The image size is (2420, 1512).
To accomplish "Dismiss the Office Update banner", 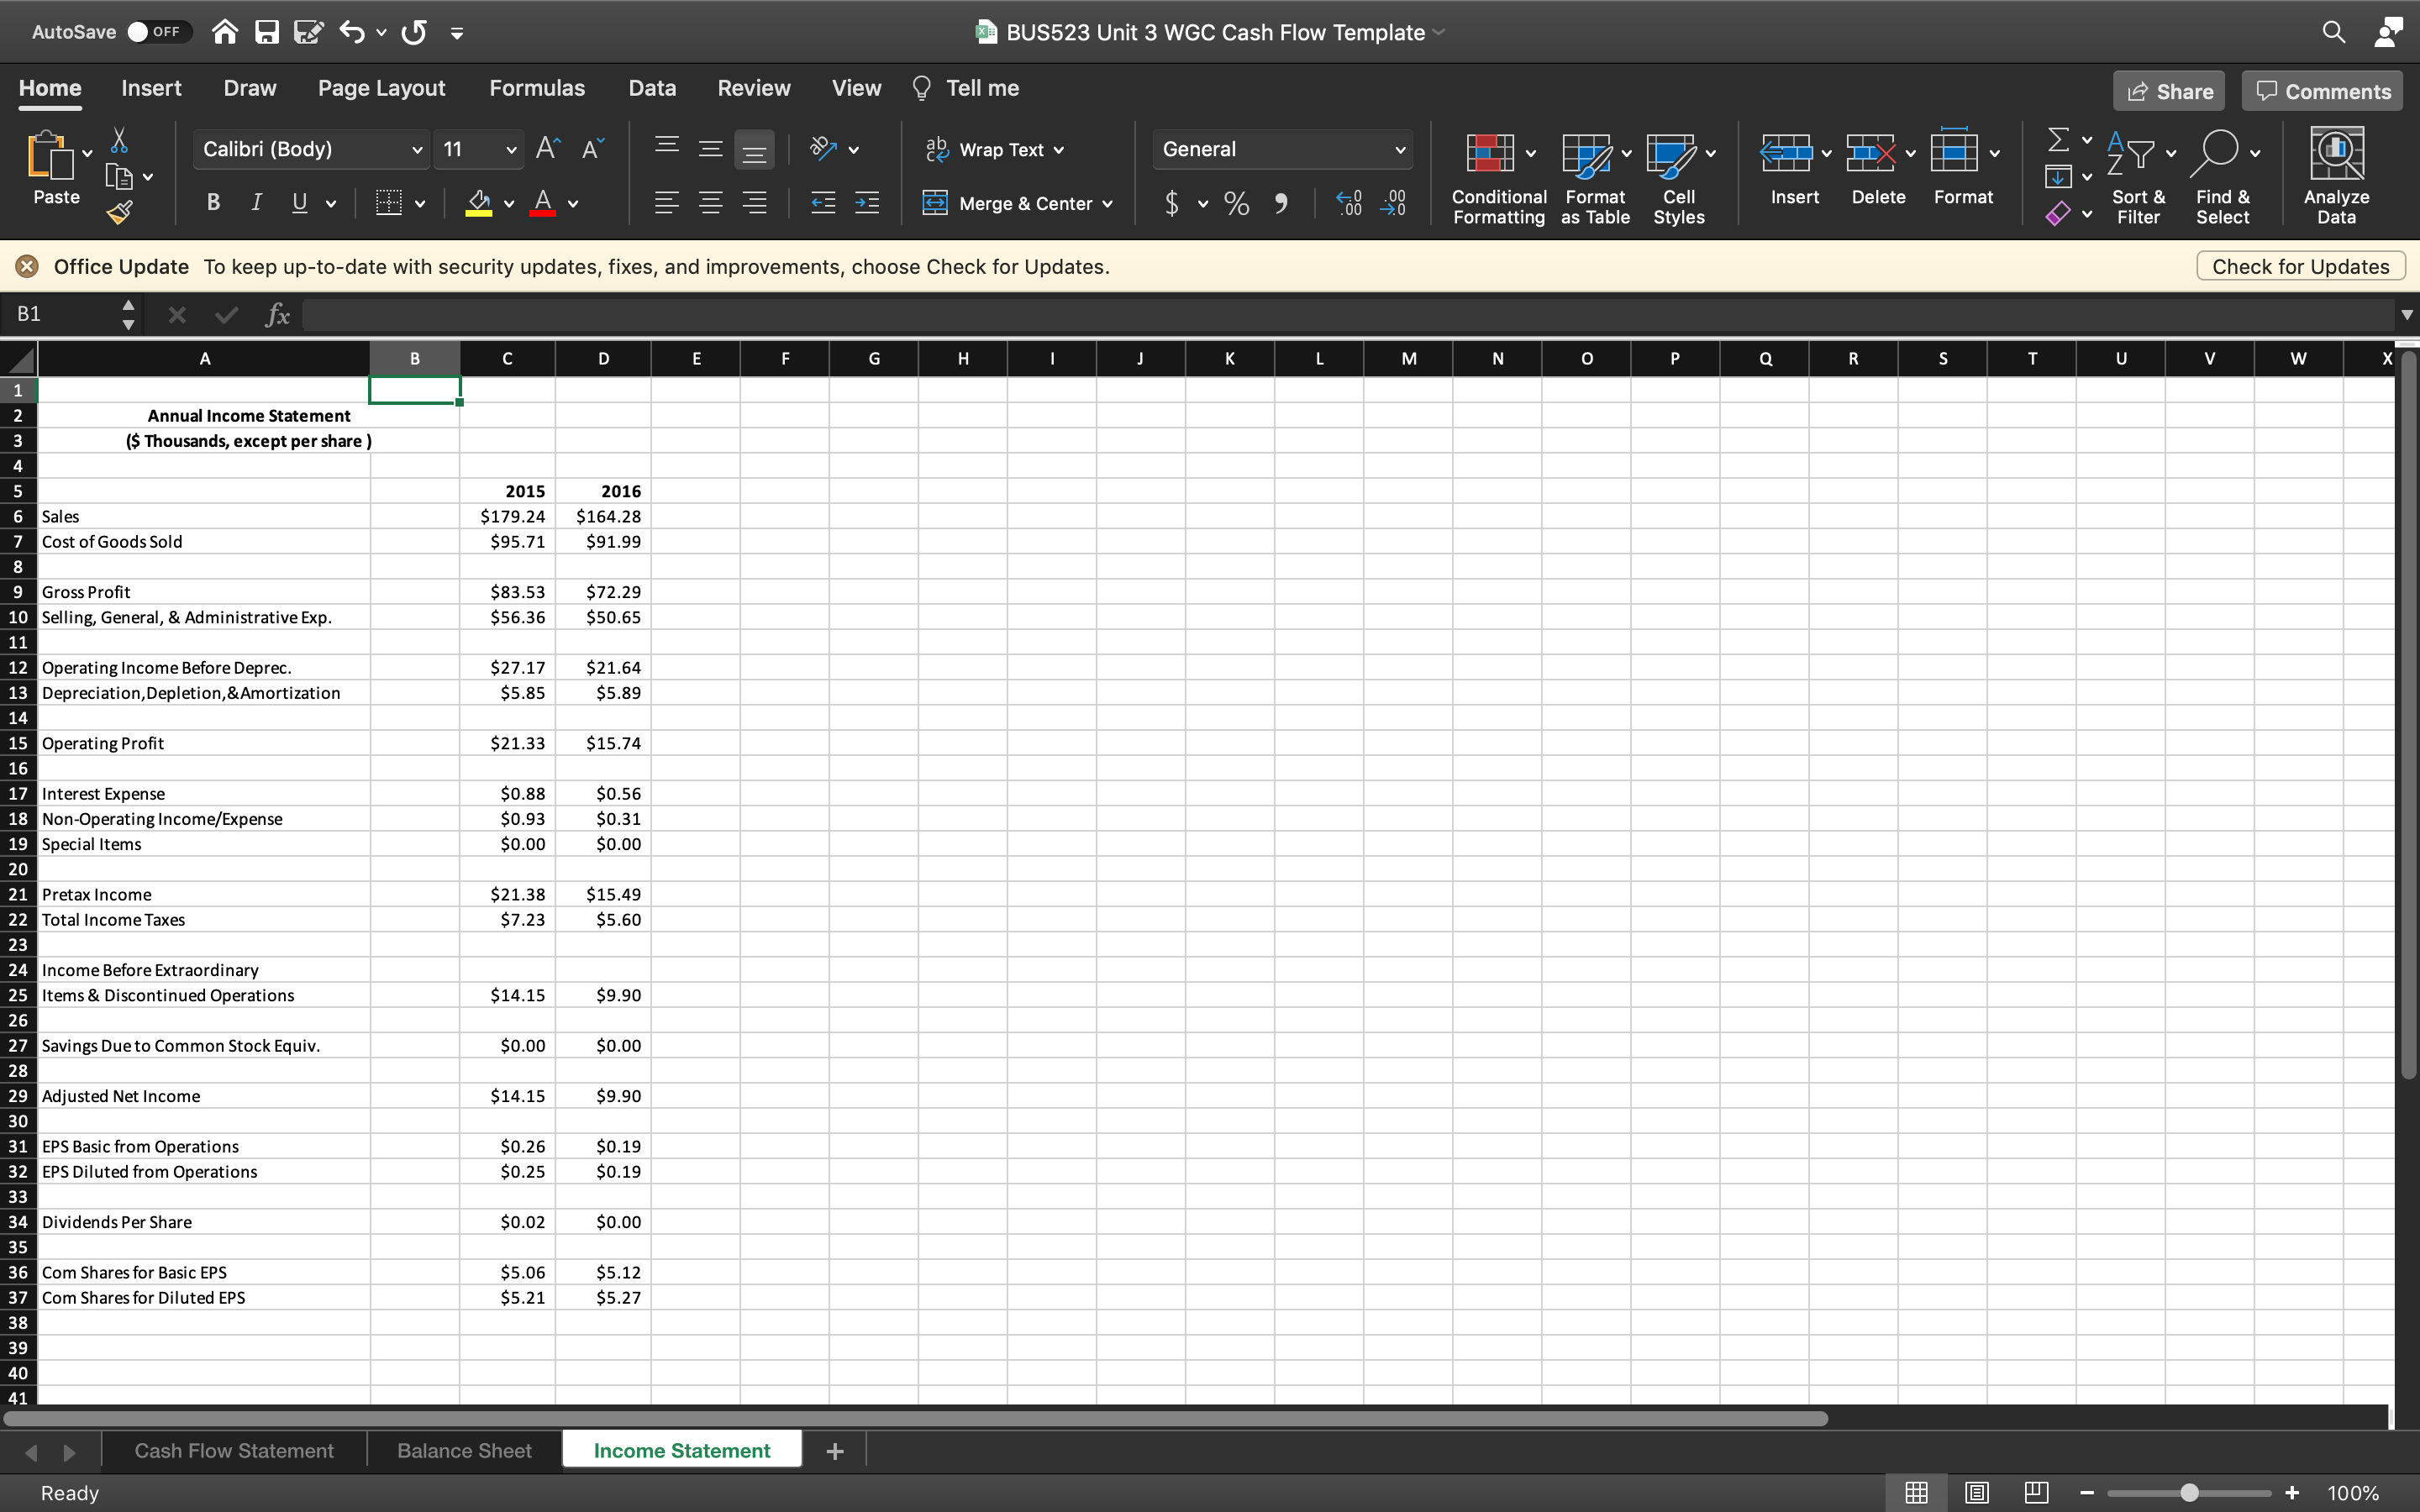I will (27, 267).
